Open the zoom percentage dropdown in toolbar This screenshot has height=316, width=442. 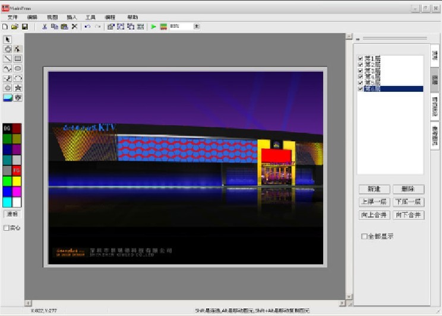click(x=197, y=27)
